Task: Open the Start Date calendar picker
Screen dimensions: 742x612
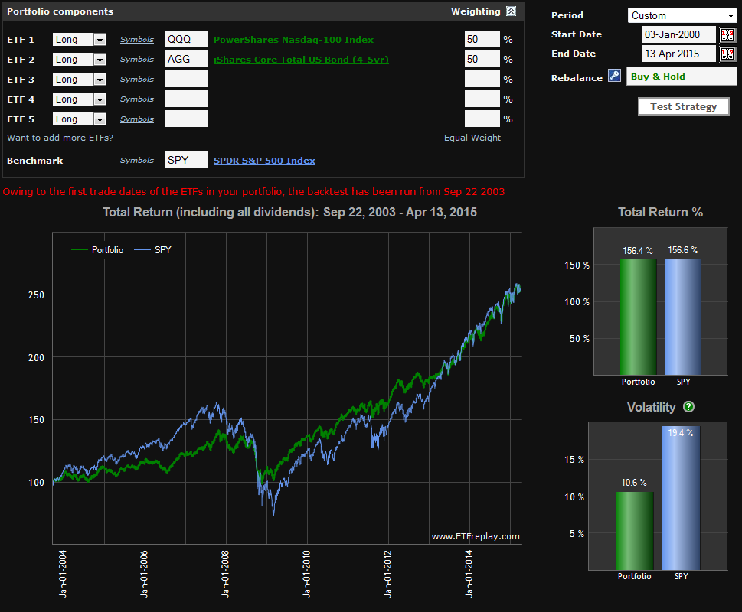Action: (x=727, y=34)
